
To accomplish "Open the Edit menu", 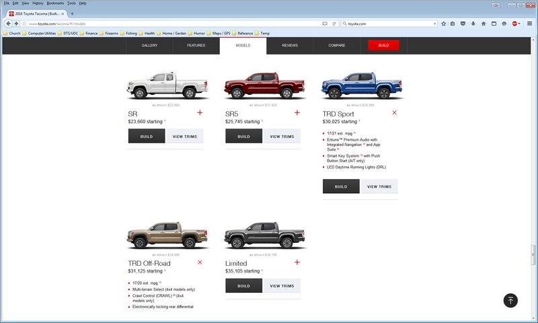I will 15,3.
